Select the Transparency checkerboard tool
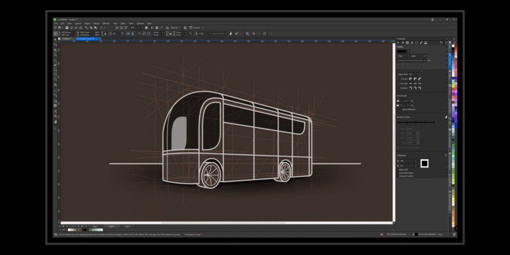510x255 pixels. (55, 106)
